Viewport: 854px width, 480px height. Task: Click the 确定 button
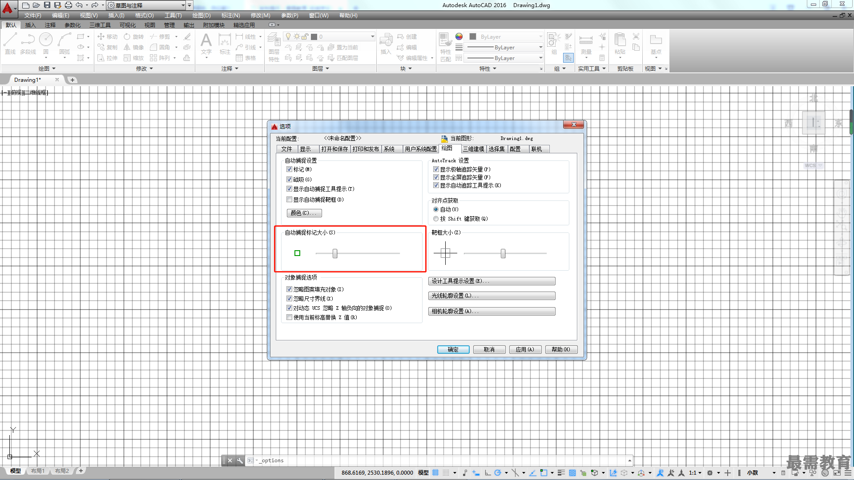(453, 349)
